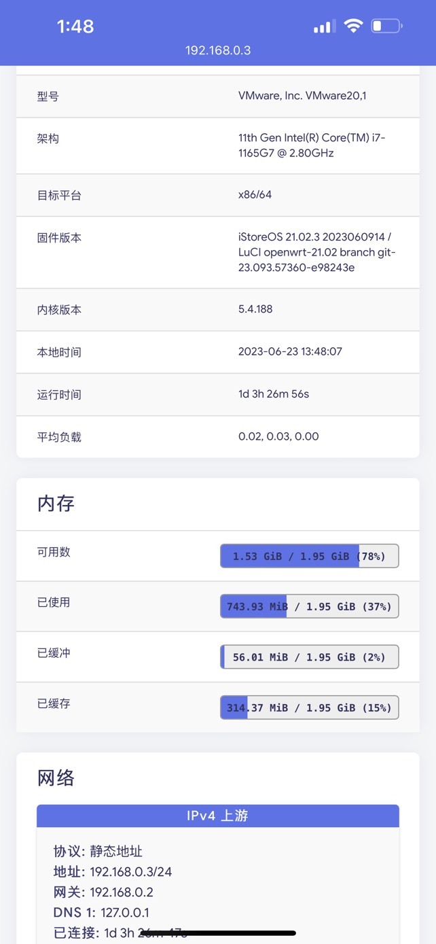Tap the load average 0.02, 0.03 value
Screen dimensions: 436x944
[x=278, y=436]
